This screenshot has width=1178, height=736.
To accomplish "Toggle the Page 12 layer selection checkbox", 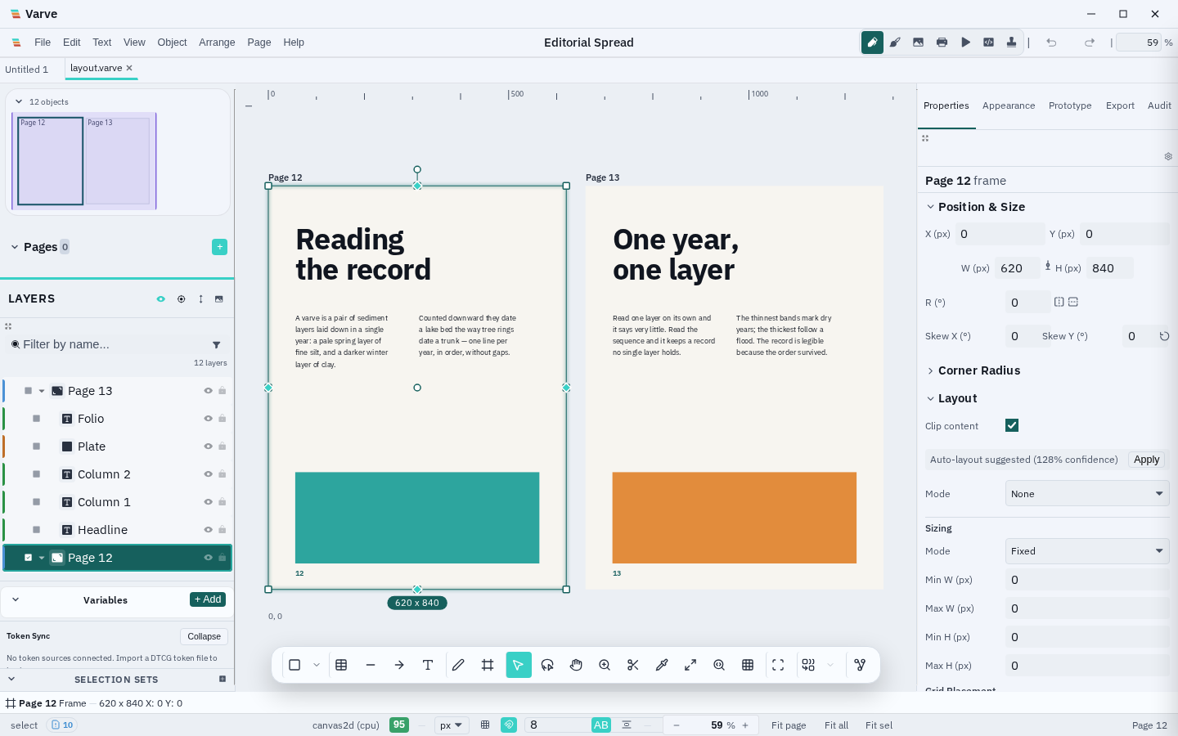I will click(x=28, y=558).
